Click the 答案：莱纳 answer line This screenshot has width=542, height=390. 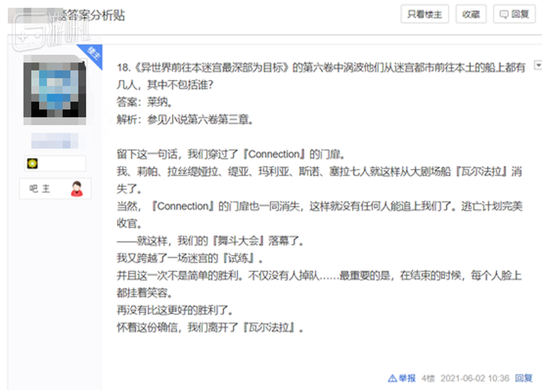(145, 101)
